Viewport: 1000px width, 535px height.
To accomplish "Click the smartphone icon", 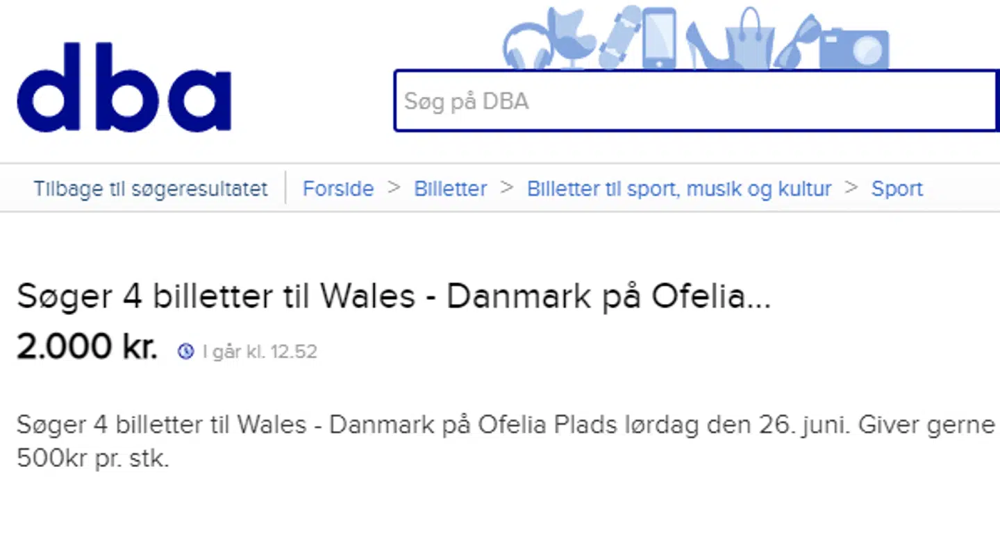I will click(658, 38).
